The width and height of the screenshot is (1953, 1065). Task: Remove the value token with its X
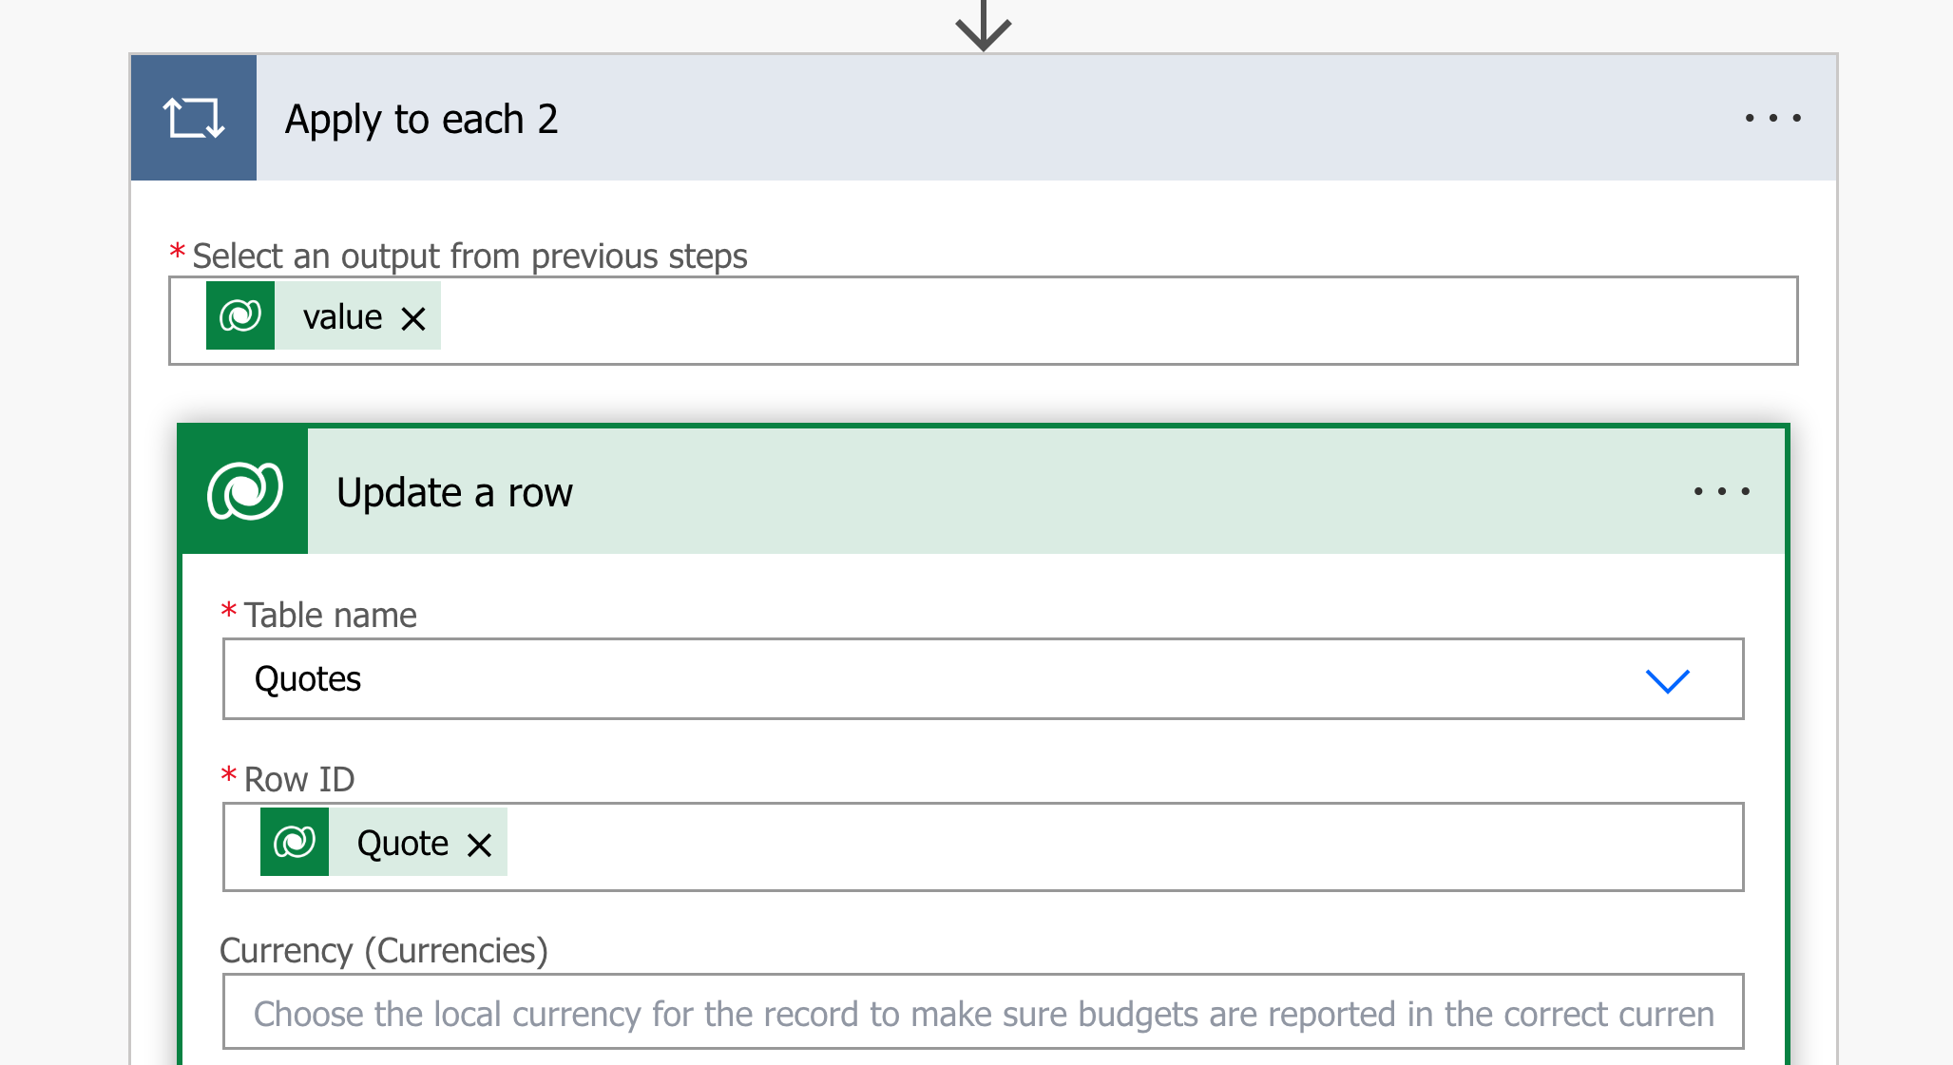point(413,318)
